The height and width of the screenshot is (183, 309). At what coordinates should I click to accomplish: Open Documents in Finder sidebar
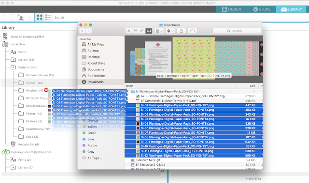tap(96, 69)
